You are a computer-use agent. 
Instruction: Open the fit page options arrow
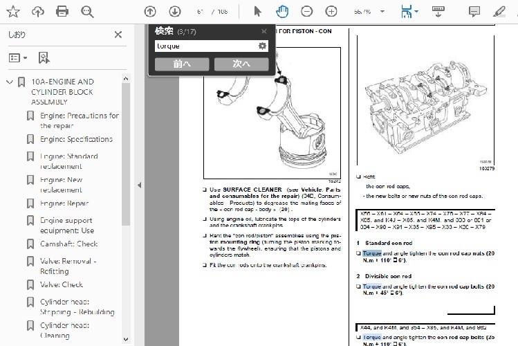416,12
